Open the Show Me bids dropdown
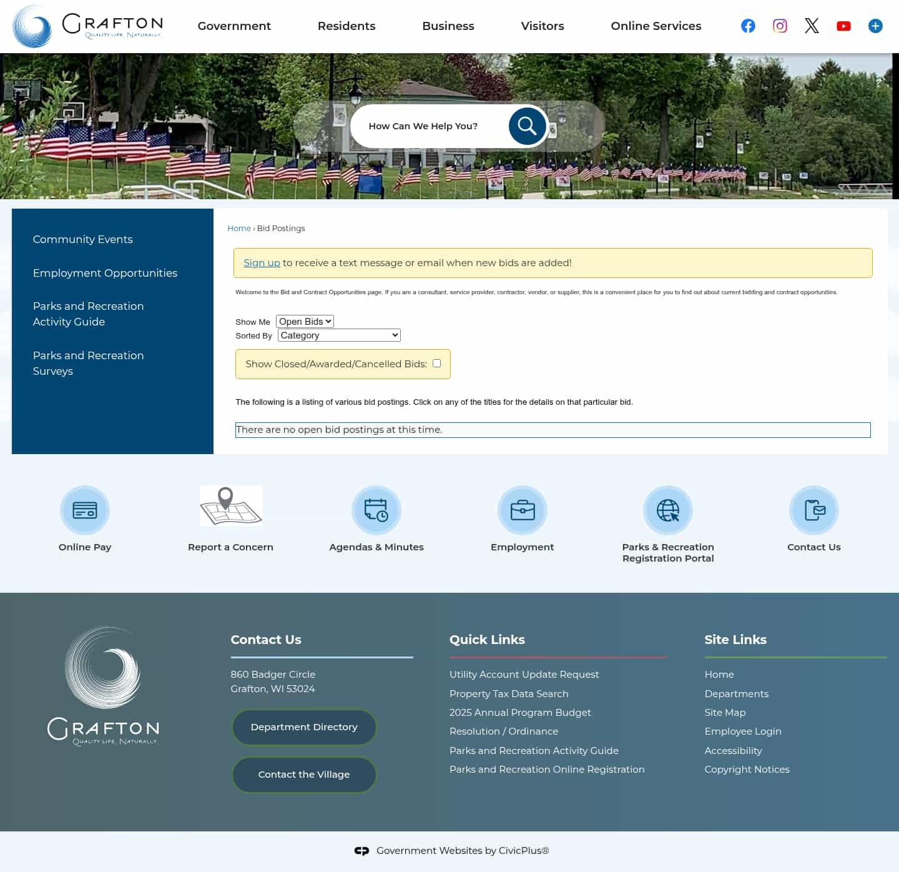The image size is (899, 872). (305, 321)
